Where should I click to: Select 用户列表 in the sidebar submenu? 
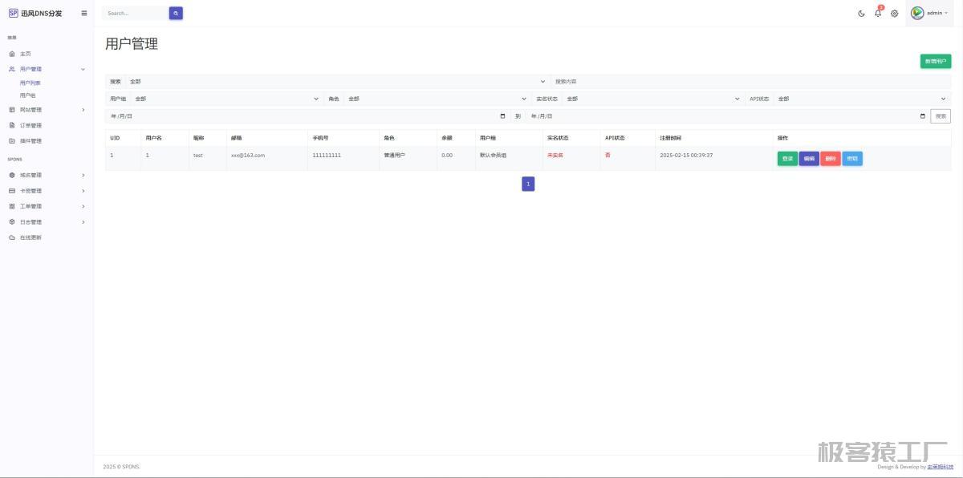pos(30,83)
